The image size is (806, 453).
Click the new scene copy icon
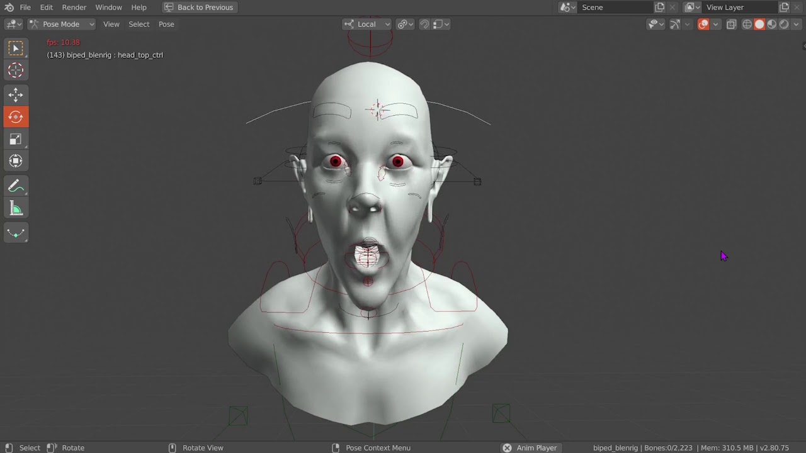659,8
